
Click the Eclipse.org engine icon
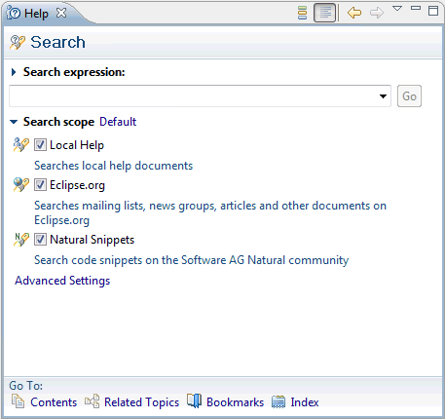point(21,185)
